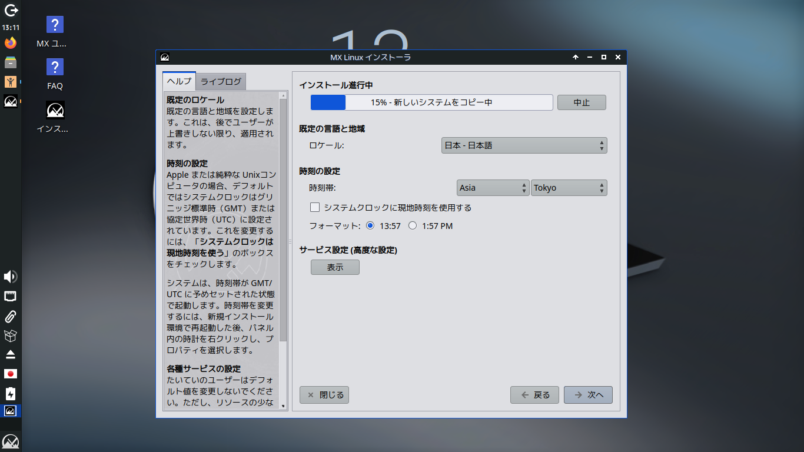Open the MX ユ... desktop shortcut
The image size is (804, 452).
coord(54,32)
